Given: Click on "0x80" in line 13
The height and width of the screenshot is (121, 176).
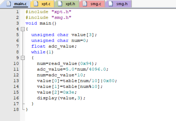Looking at the screenshot, I should click(109, 81).
